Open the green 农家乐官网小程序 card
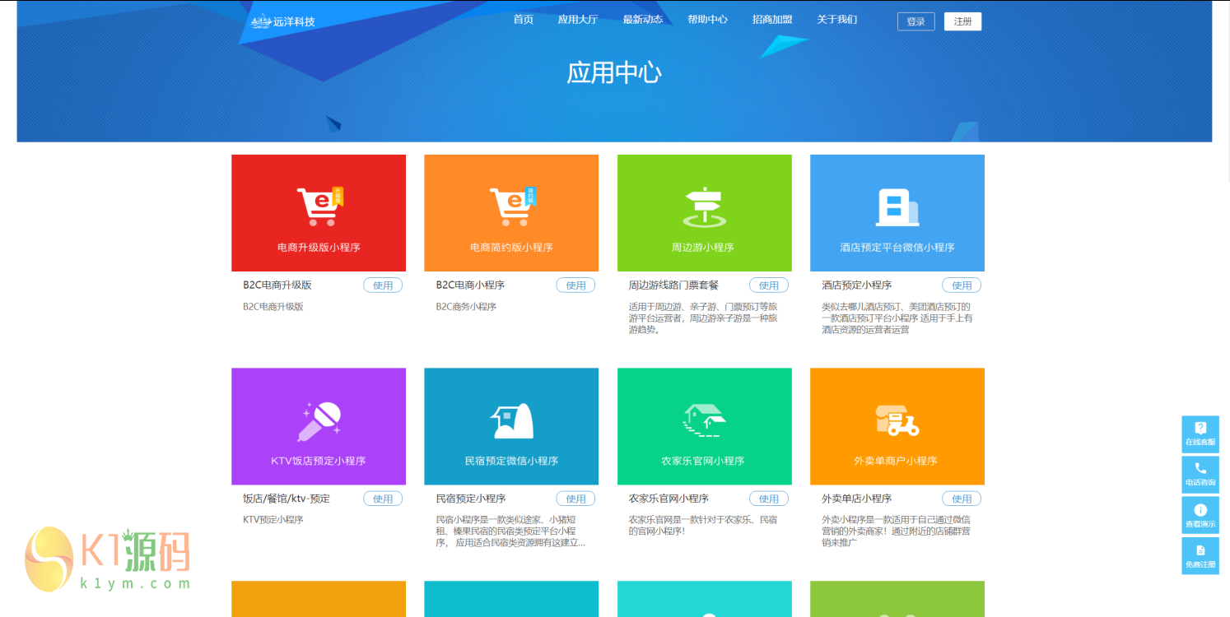The height and width of the screenshot is (617, 1230). tap(705, 426)
